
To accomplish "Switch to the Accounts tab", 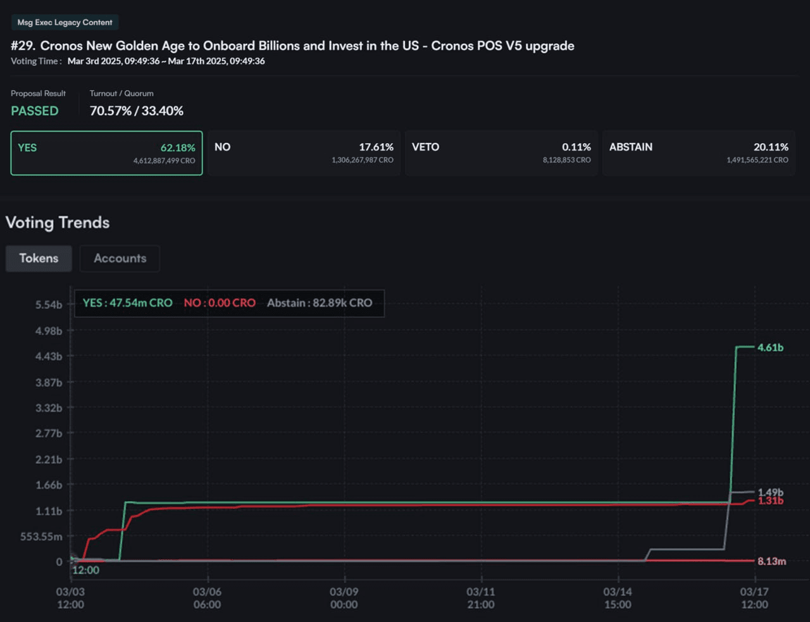I will (x=120, y=258).
